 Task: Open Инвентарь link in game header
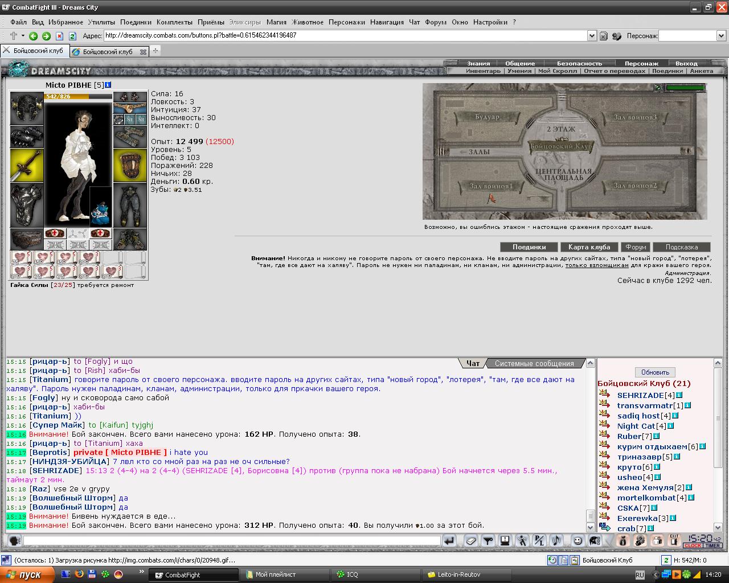click(x=483, y=71)
